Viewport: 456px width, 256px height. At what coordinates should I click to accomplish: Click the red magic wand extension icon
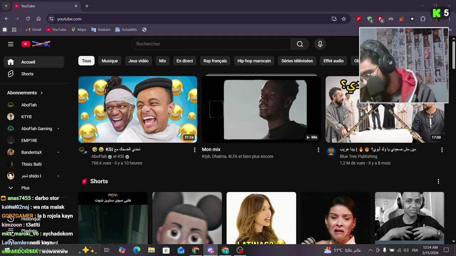click(359, 19)
